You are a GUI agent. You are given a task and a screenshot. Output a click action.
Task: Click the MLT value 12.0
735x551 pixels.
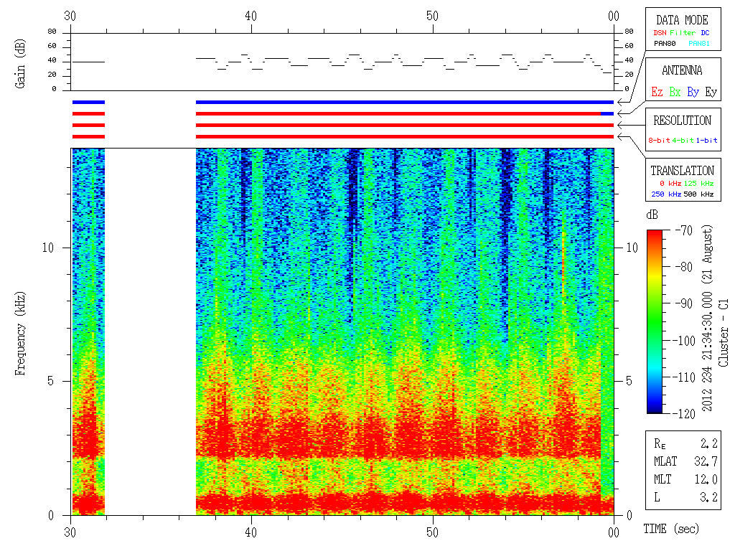click(706, 479)
